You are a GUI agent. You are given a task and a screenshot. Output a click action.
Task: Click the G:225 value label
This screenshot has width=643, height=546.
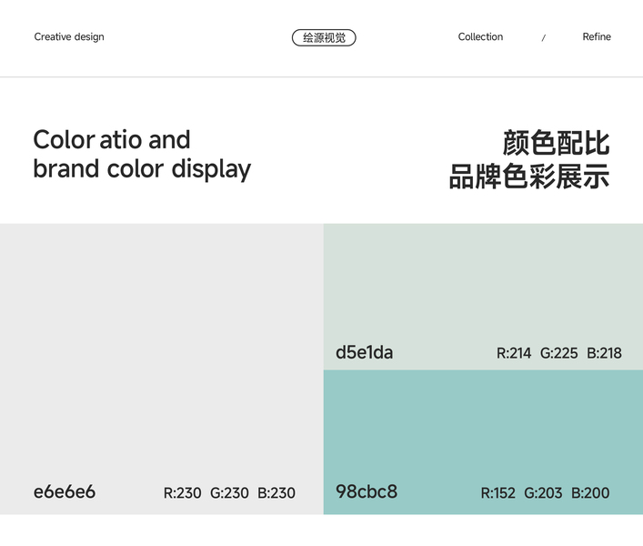pos(558,353)
